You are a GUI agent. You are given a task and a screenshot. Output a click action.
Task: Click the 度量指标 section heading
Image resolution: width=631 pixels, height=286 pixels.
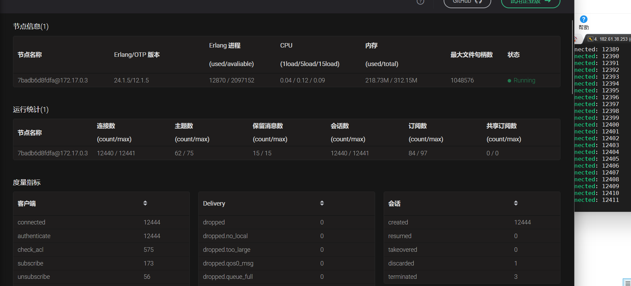tap(27, 182)
